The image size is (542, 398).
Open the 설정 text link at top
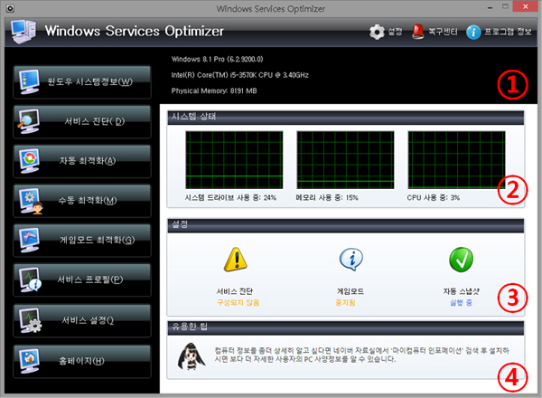[x=395, y=32]
